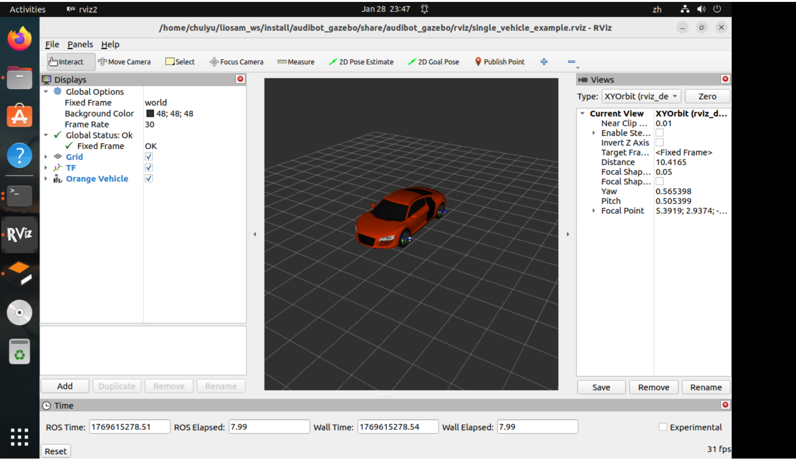Choose the Focus Camera tool
This screenshot has height=459, width=796.
(236, 62)
